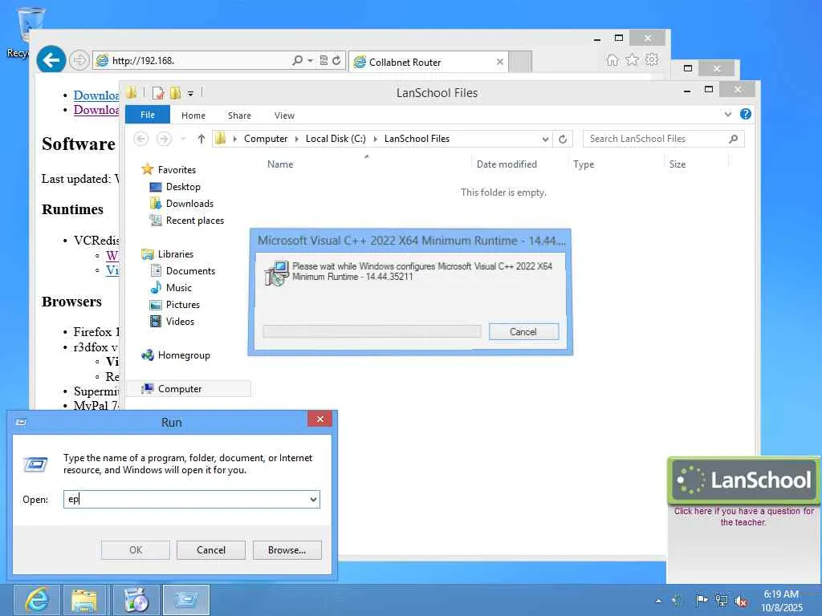
Task: Open a new IE tab
Action: tap(520, 61)
